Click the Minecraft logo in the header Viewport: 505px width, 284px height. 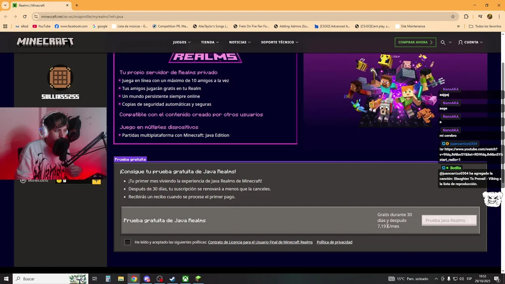45,42
